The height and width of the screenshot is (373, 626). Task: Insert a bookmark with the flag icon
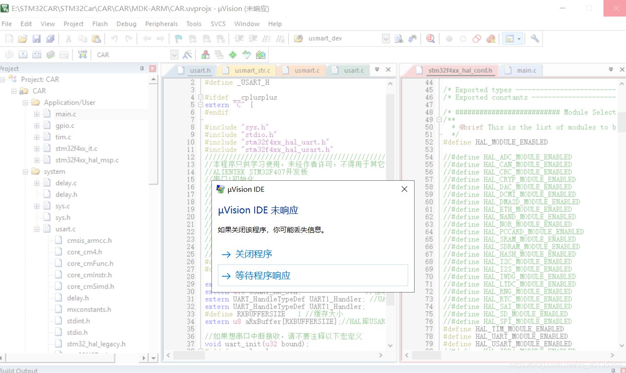coord(179,39)
